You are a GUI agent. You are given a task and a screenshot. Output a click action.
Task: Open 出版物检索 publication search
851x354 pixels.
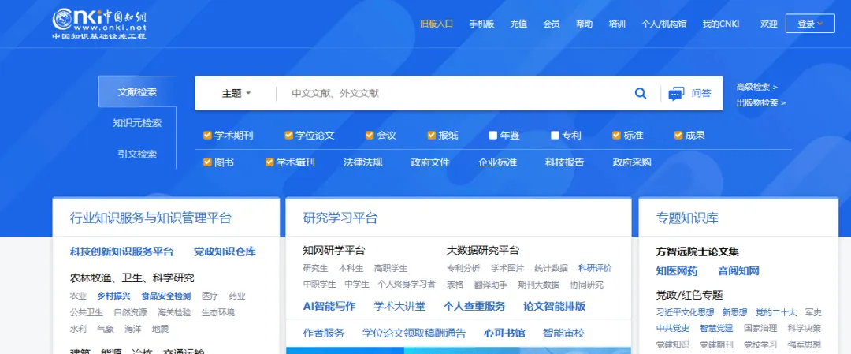(761, 102)
